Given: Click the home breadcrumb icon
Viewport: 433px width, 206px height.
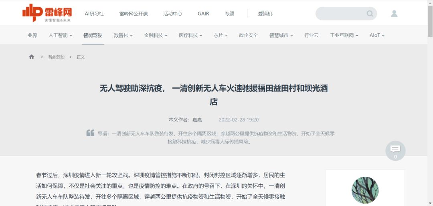Looking at the screenshot, I should tap(32, 57).
